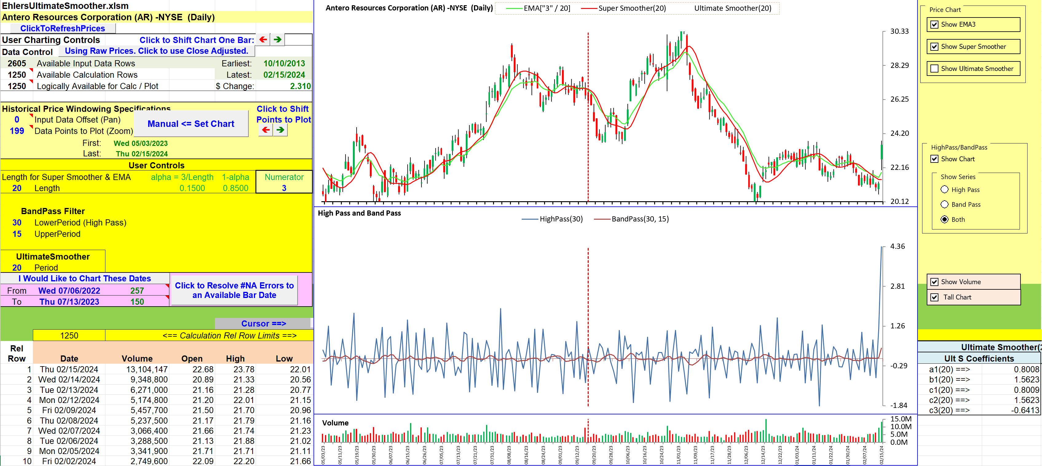Select $ Change value 2.310
This screenshot has width=1042, height=466.
tap(284, 86)
